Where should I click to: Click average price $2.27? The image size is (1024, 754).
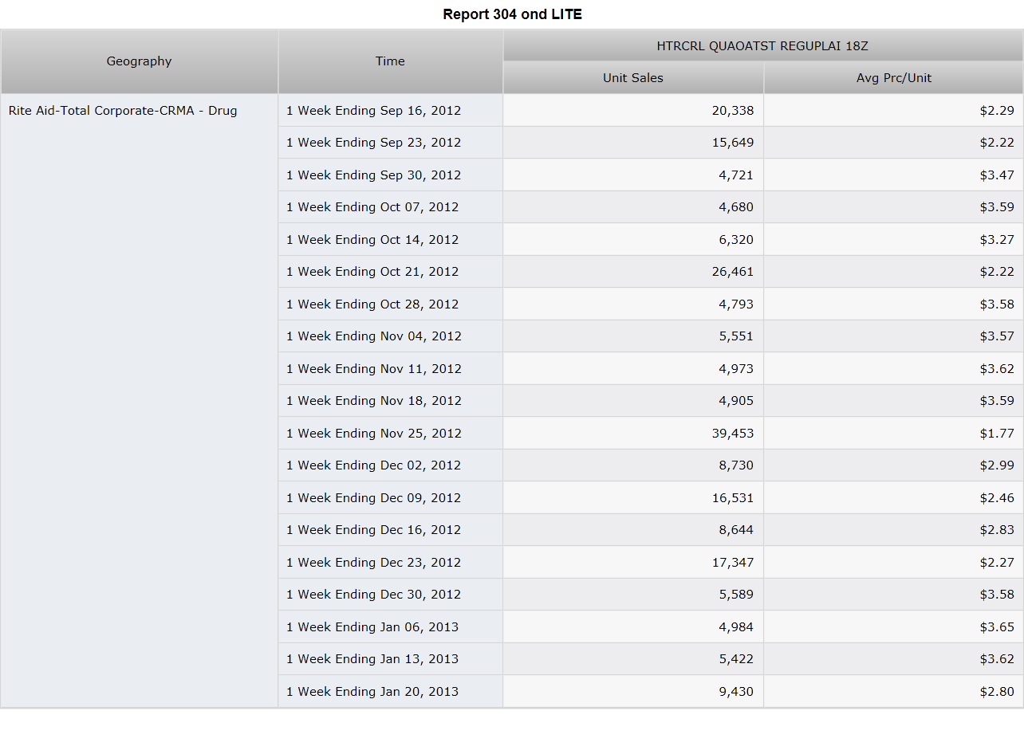893,562
